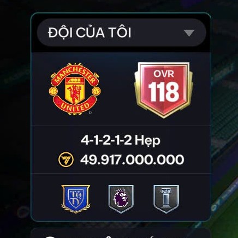
Task: Tap the 4-1-2-1-2 Hẹp formation label
Action: (x=121, y=140)
